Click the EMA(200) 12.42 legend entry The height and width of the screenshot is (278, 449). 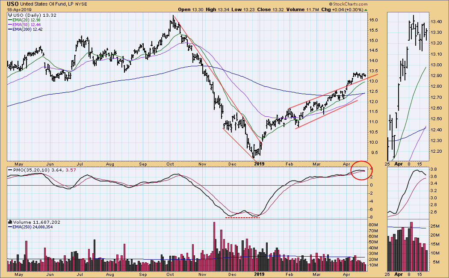tap(27, 29)
